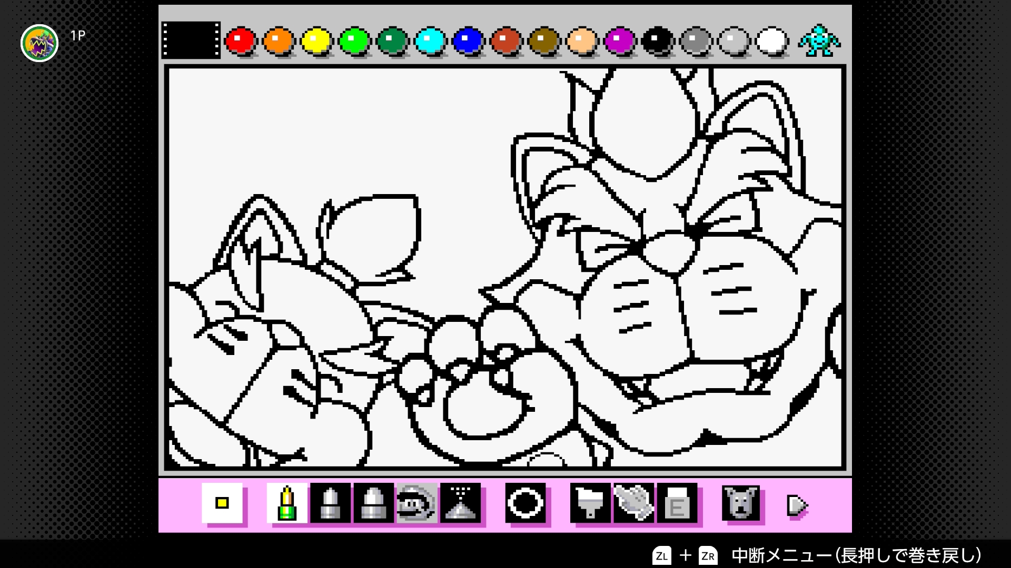Click the cyan robot palette-switch icon
The image size is (1011, 568).
pyautogui.click(x=819, y=40)
